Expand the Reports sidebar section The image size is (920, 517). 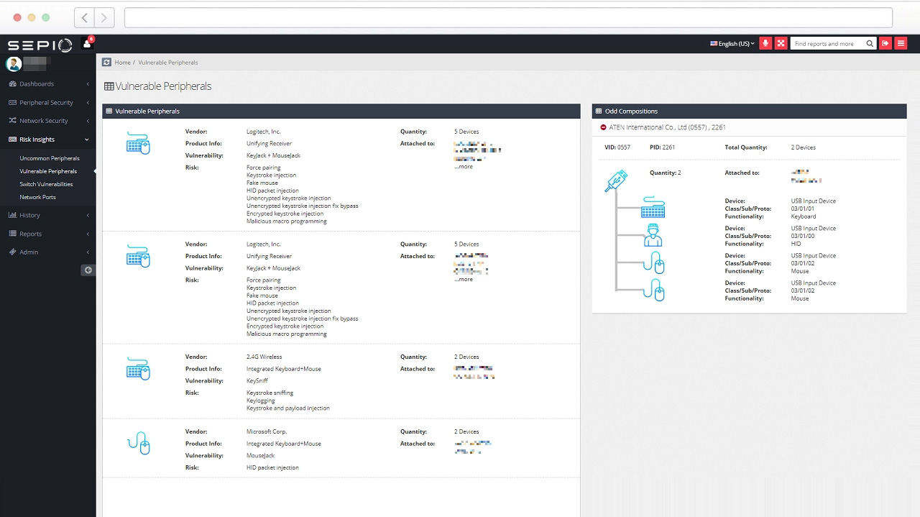tap(88, 233)
